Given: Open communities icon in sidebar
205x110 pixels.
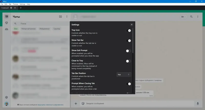Looking at the screenshot, I should [7, 29].
